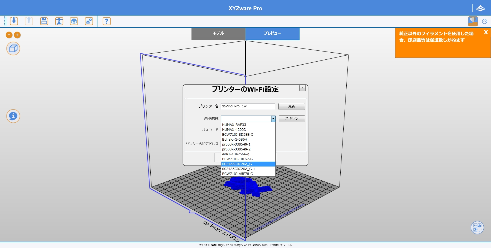
Task: Zoom out with the minus button
Action: (x=9, y=35)
